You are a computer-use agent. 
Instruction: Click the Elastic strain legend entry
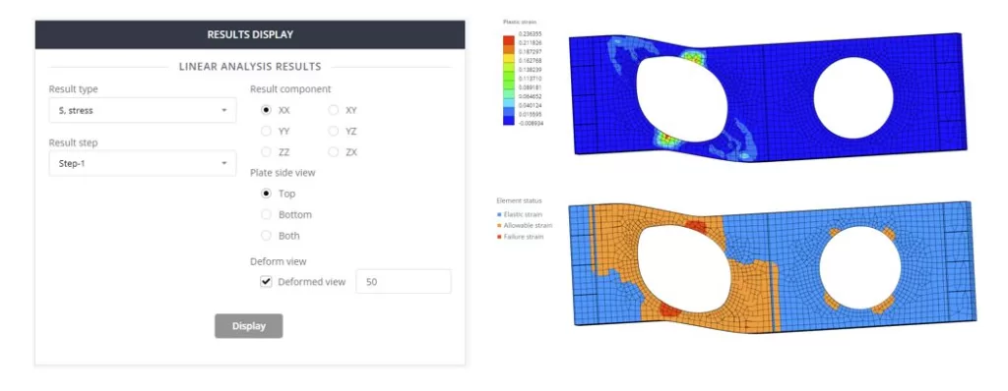(520, 214)
